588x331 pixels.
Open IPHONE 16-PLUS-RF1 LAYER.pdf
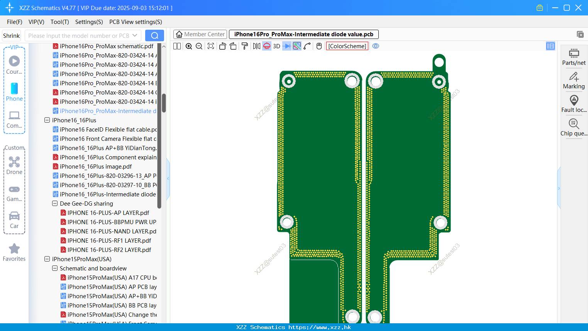point(106,241)
